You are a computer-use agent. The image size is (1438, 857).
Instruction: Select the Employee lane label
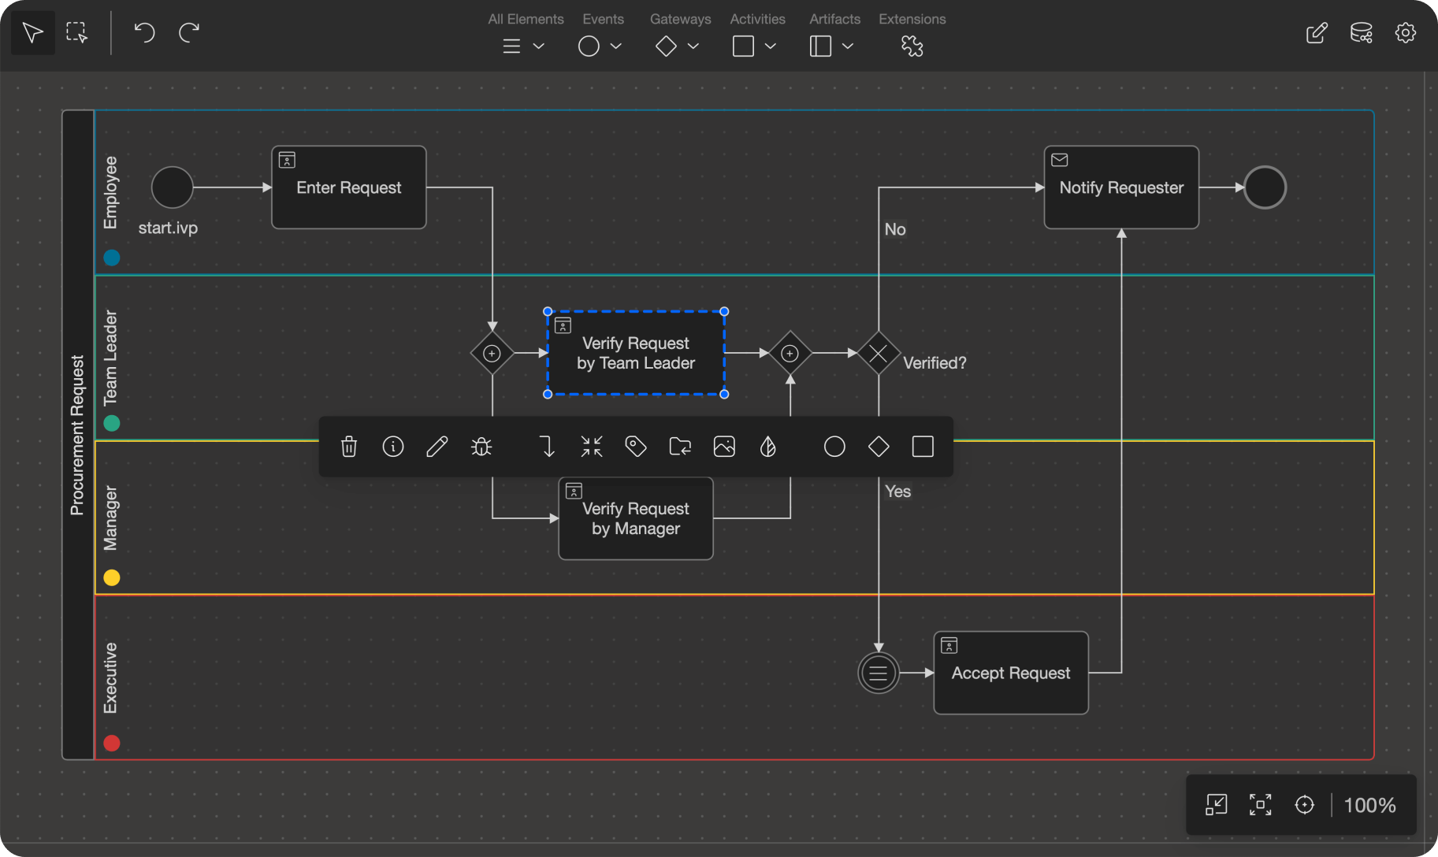coord(110,193)
